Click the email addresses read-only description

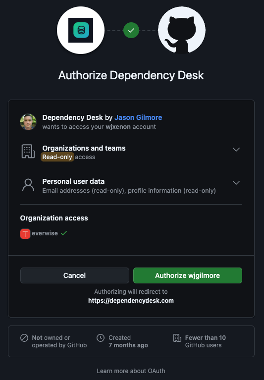[x=129, y=190]
